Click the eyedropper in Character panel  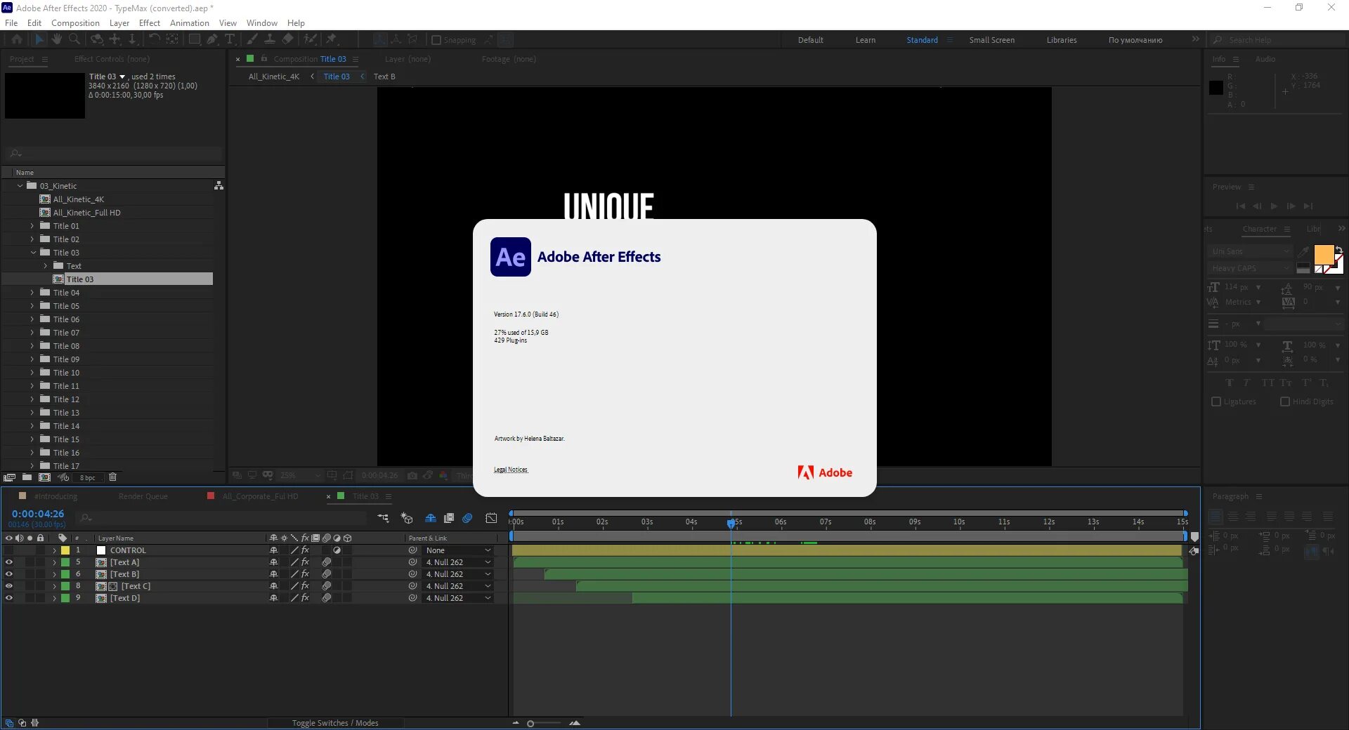tap(1303, 251)
